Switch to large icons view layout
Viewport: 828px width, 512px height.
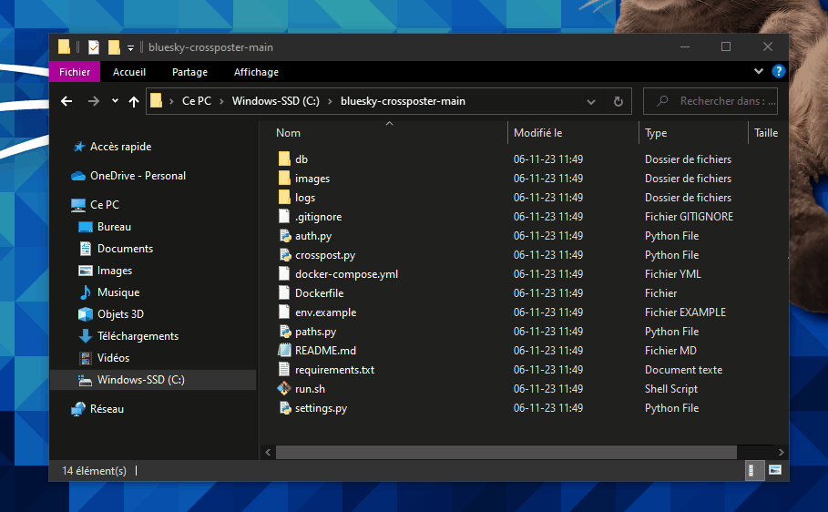(x=775, y=471)
